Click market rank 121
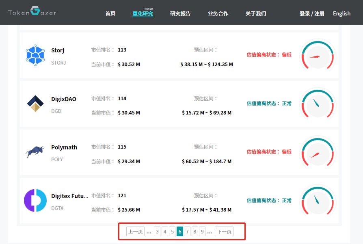The width and height of the screenshot is (363, 244). click(x=122, y=196)
